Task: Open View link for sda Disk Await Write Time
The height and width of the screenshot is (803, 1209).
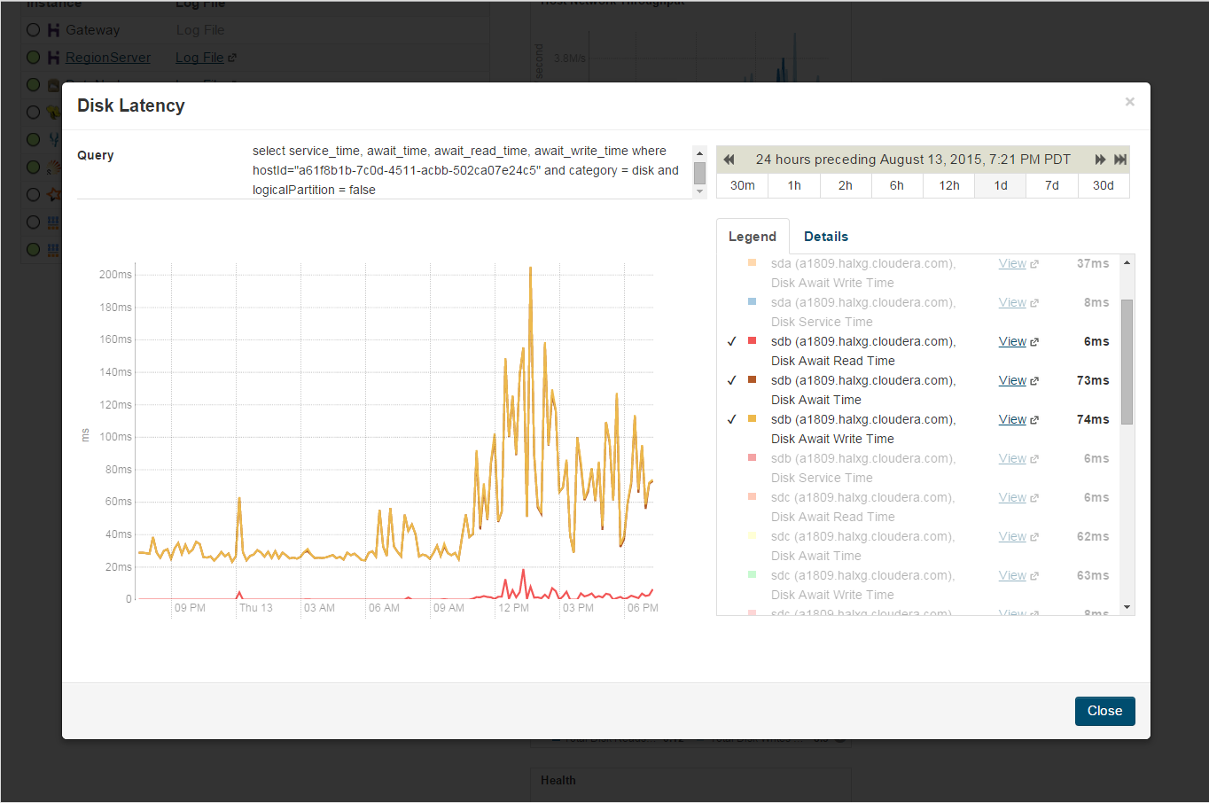Action: click(x=1012, y=263)
